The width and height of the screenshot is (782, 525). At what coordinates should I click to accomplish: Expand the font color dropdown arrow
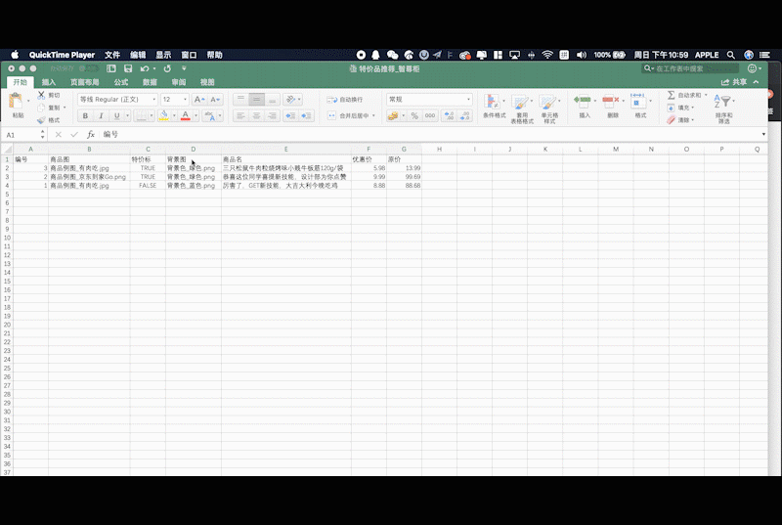click(x=196, y=115)
